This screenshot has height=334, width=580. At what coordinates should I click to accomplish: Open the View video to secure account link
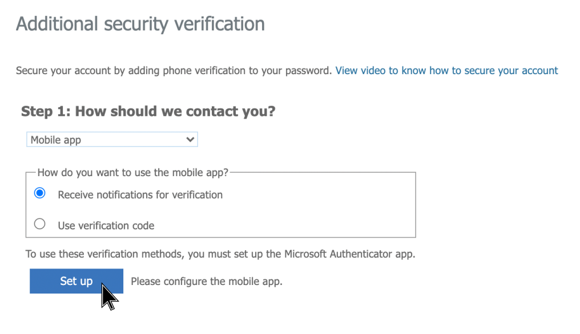(446, 71)
